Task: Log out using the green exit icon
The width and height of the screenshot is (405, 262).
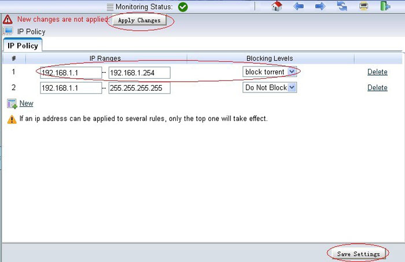Action: (x=385, y=6)
